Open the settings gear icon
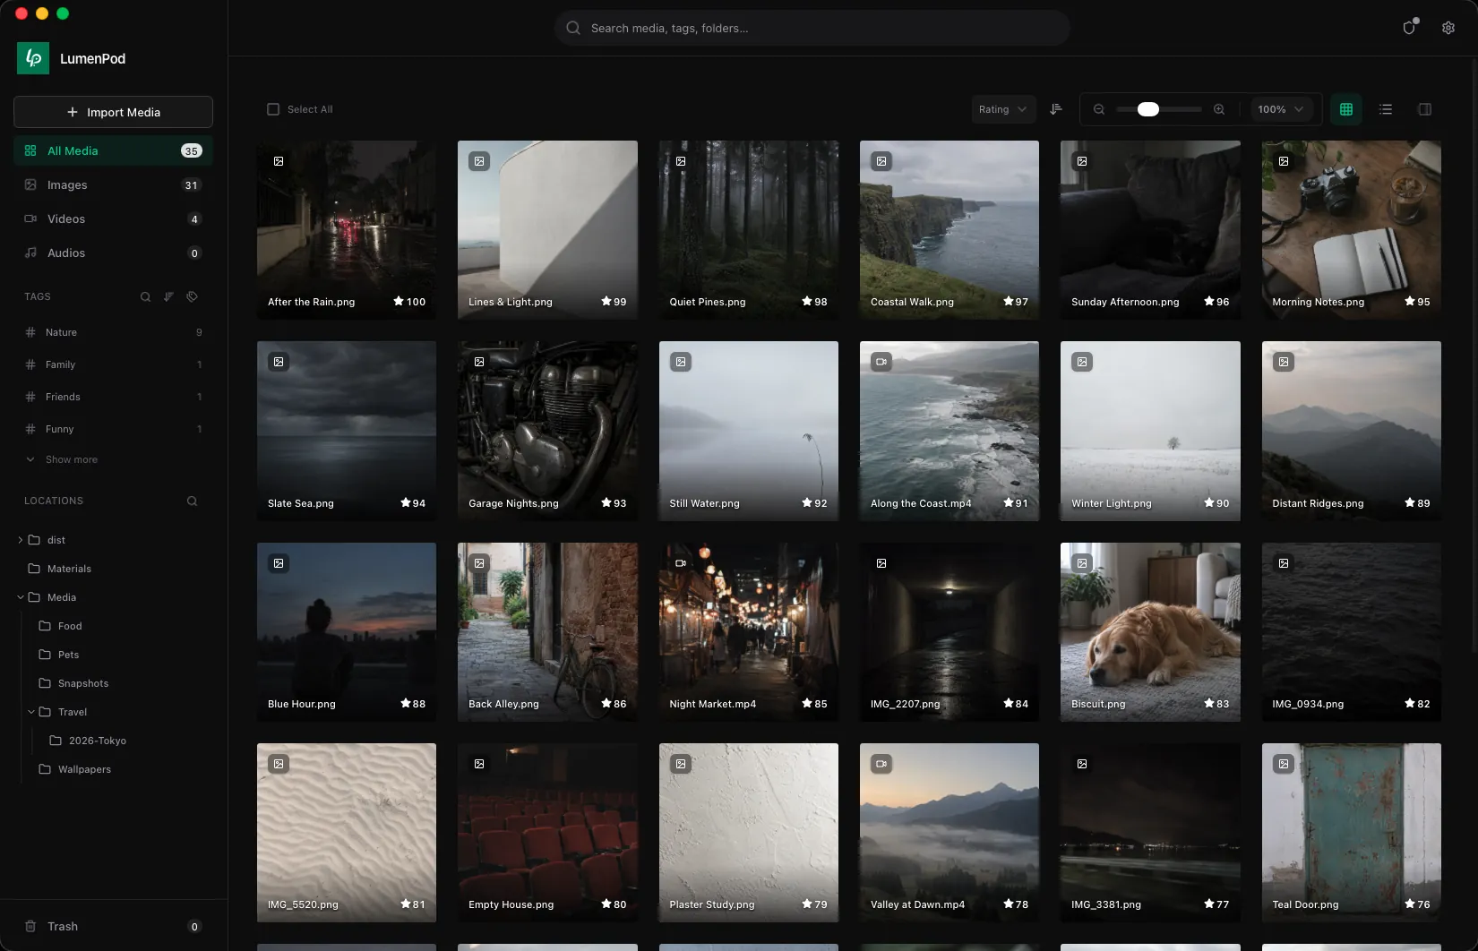1478x951 pixels. click(x=1448, y=28)
